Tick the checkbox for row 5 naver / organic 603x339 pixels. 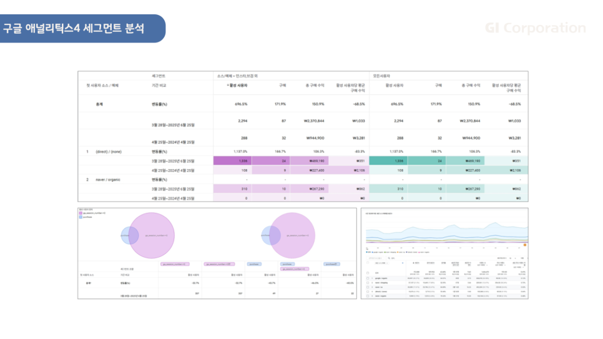tap(368, 296)
